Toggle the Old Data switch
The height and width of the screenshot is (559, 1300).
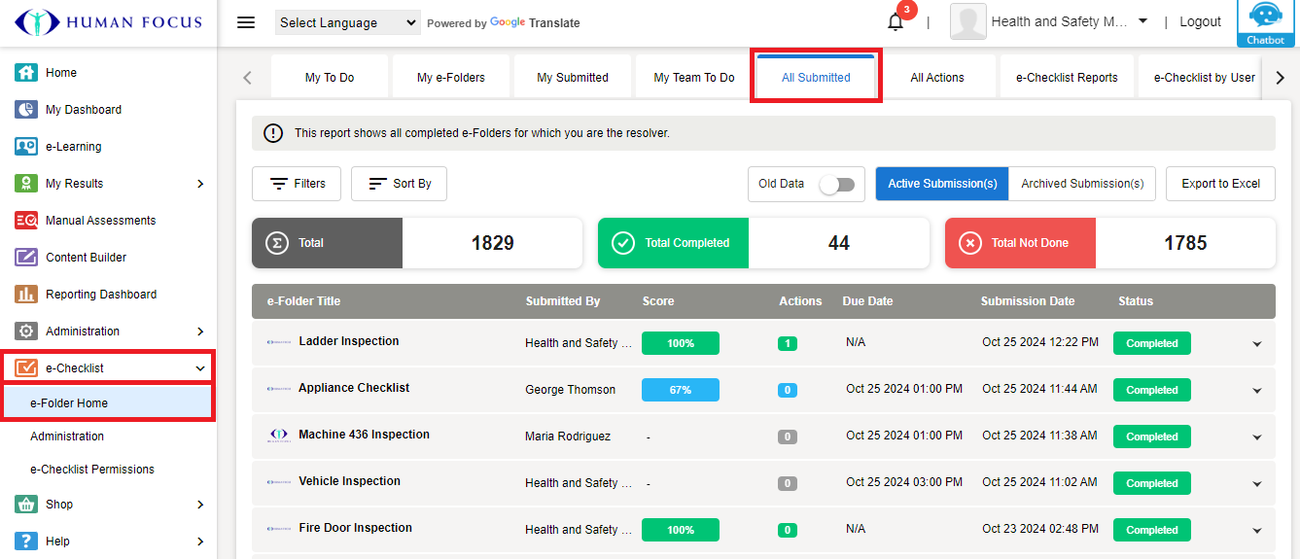coord(836,184)
